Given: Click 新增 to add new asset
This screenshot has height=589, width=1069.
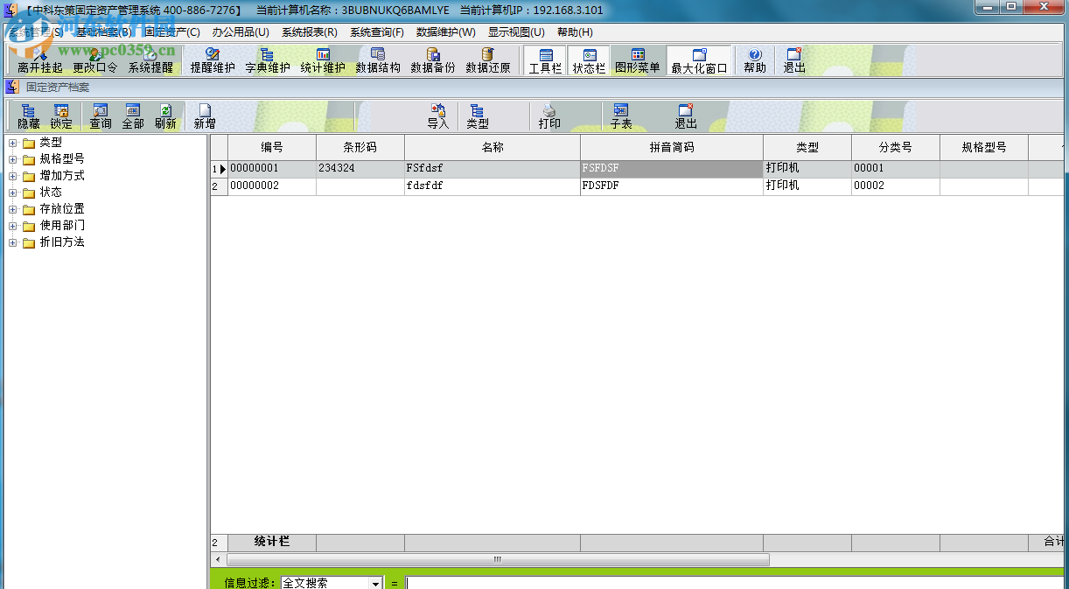Looking at the screenshot, I should [x=205, y=116].
